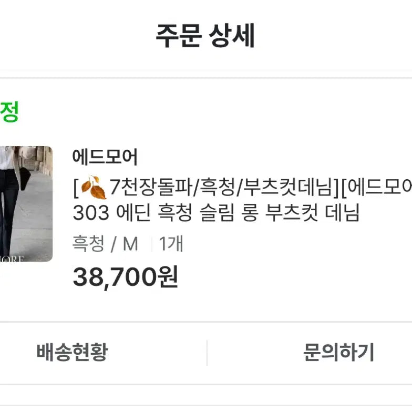The image size is (412, 412).
Task: Click the EDMORE watermark on the product image
Action: (x=12, y=259)
